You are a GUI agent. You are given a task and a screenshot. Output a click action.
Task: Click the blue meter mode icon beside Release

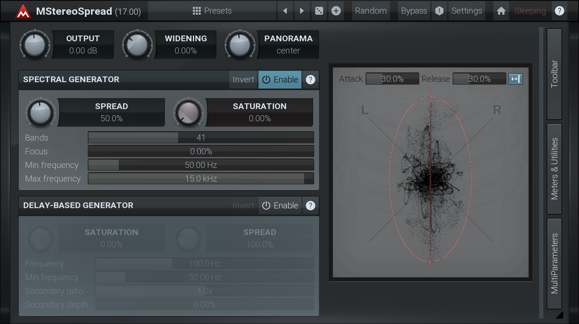click(x=515, y=79)
